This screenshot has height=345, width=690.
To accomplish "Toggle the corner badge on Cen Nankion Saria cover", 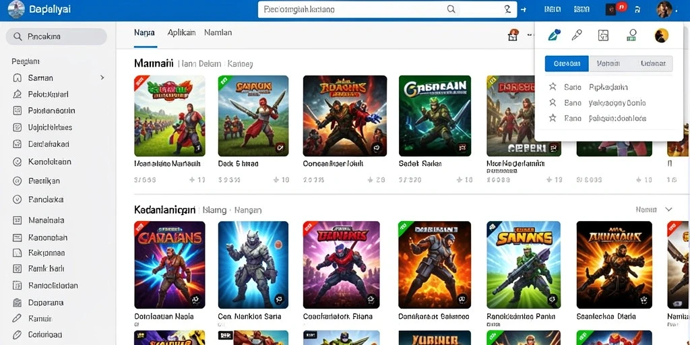I will click(280, 300).
